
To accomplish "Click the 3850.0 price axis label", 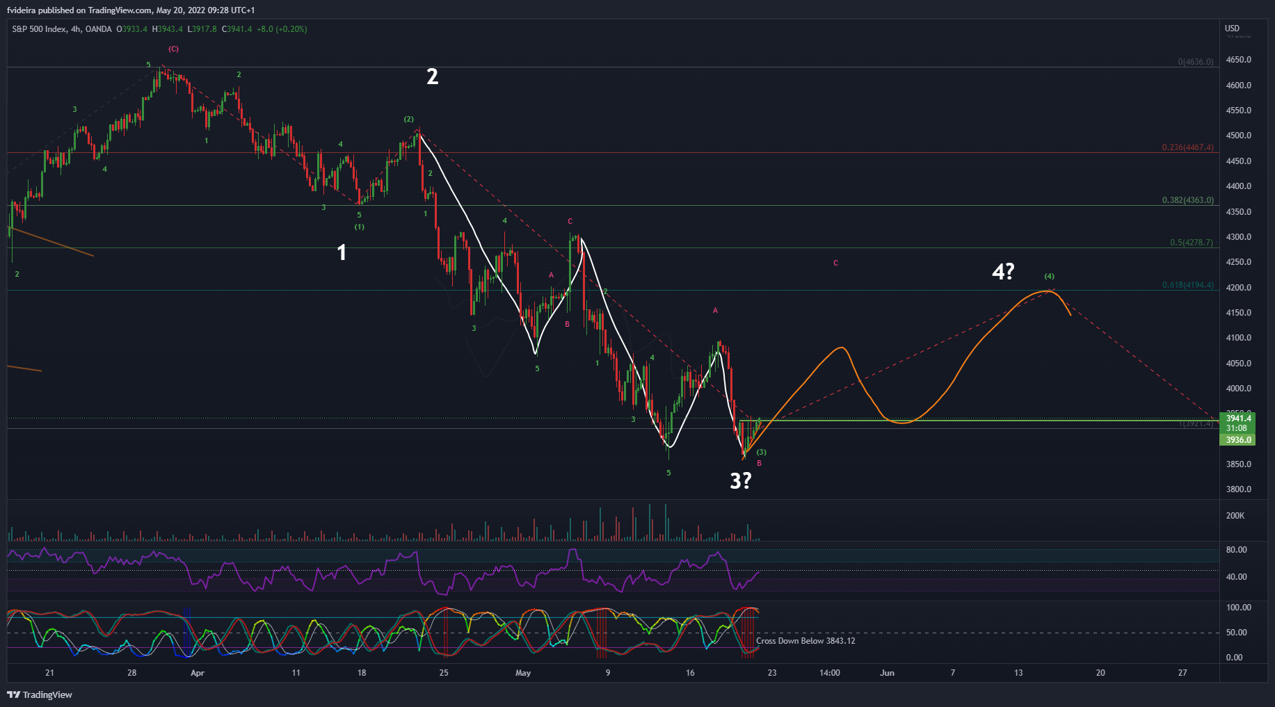I will coord(1238,464).
